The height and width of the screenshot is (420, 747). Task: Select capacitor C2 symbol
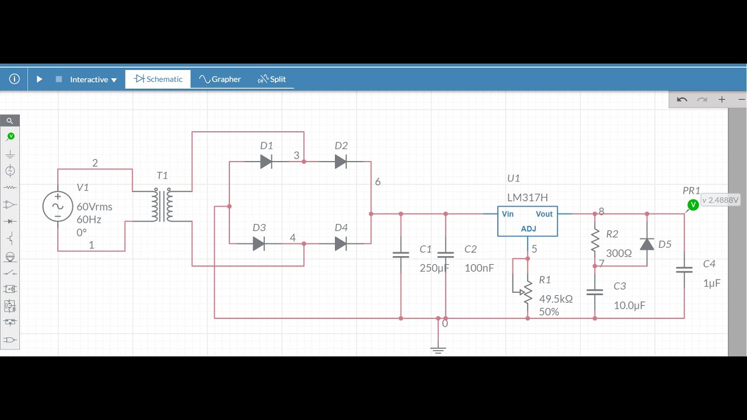pyautogui.click(x=445, y=255)
